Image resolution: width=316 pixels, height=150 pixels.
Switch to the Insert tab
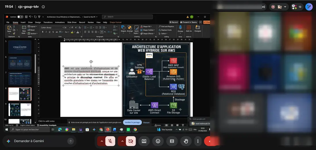point(23,22)
